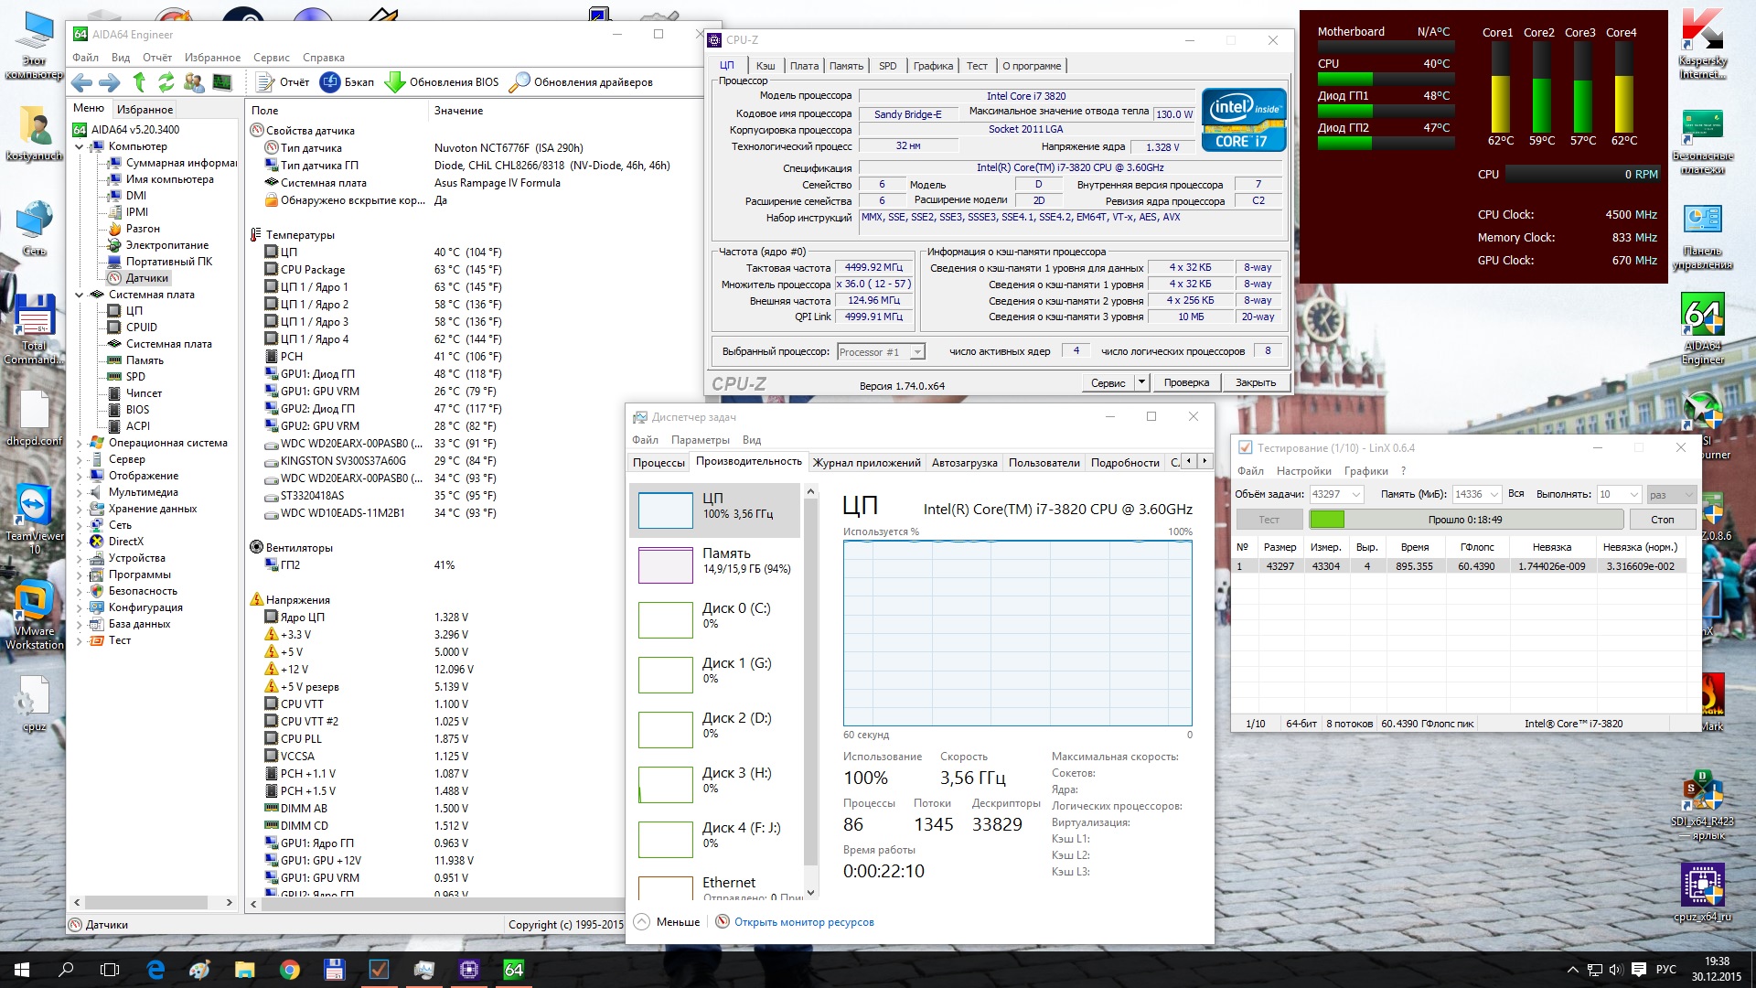
Task: Click the Task Manager sidebar vertical scrollbar
Action: (810, 686)
